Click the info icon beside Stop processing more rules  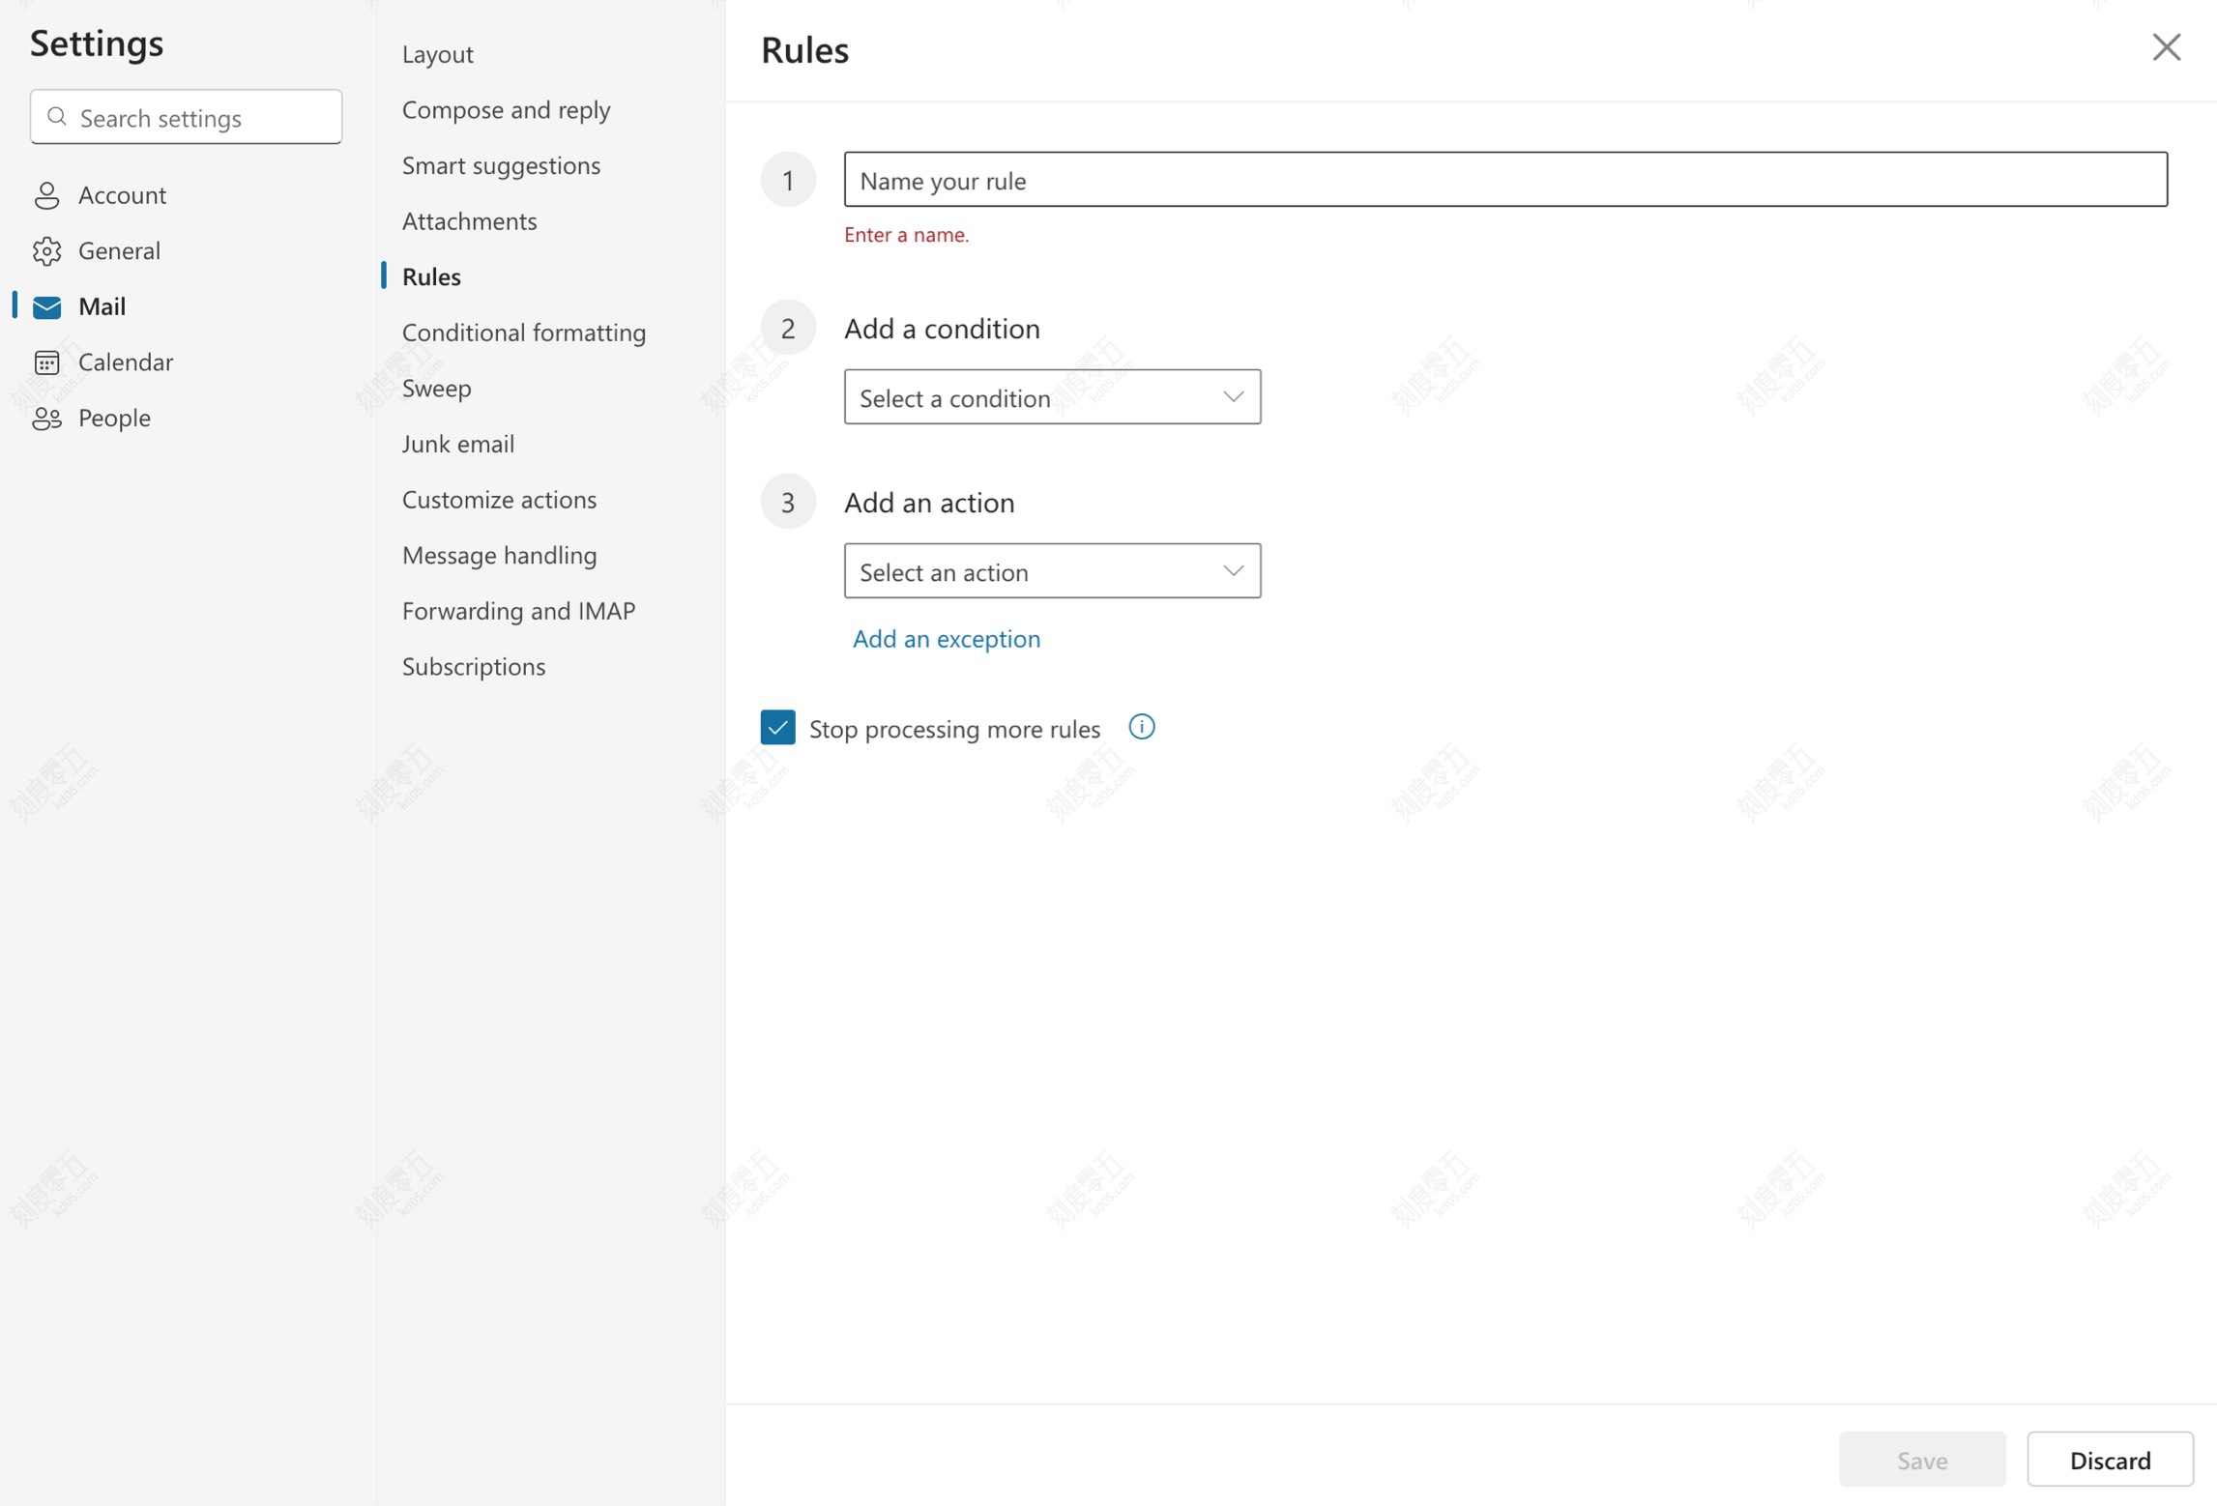1141,727
